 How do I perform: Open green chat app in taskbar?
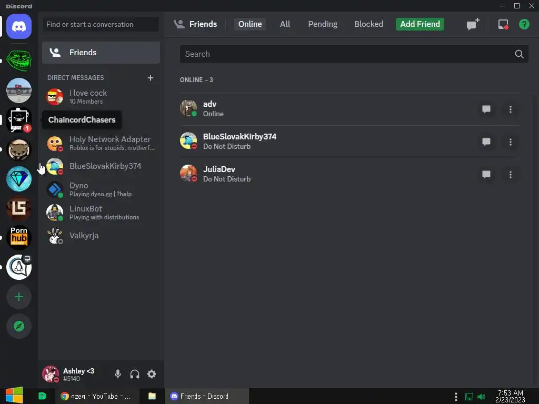pos(42,396)
